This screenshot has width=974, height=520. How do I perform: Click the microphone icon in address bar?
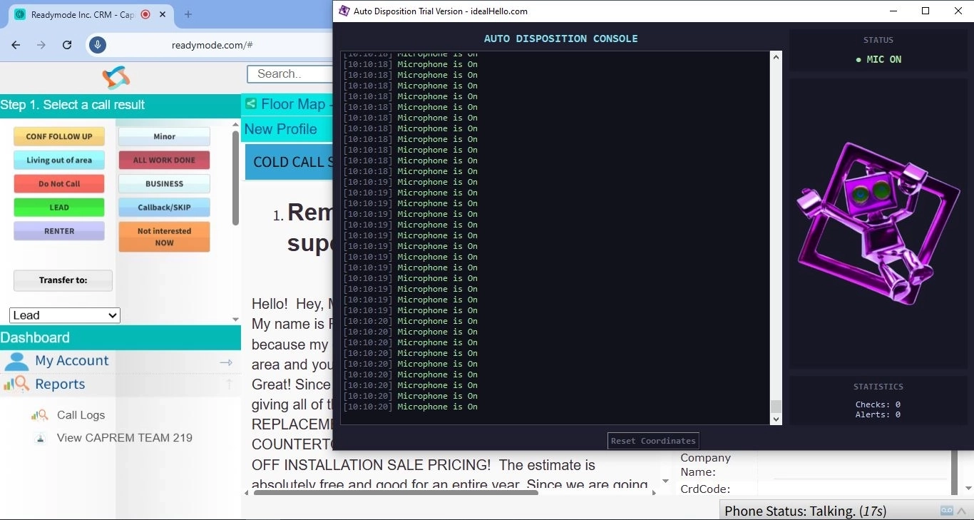pos(98,45)
